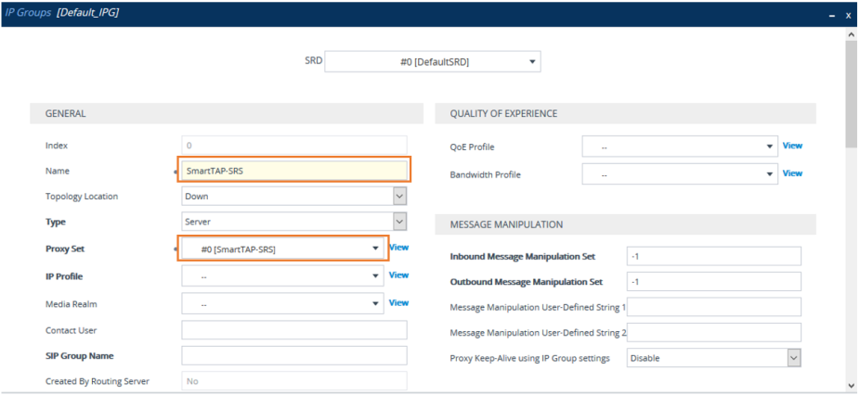Click the scroll down arrow of scrollbar
860x396 pixels.
pos(852,385)
